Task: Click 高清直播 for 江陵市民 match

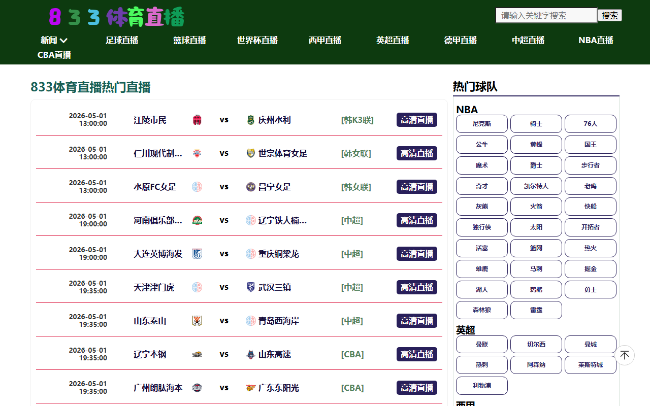Action: pyautogui.click(x=417, y=120)
